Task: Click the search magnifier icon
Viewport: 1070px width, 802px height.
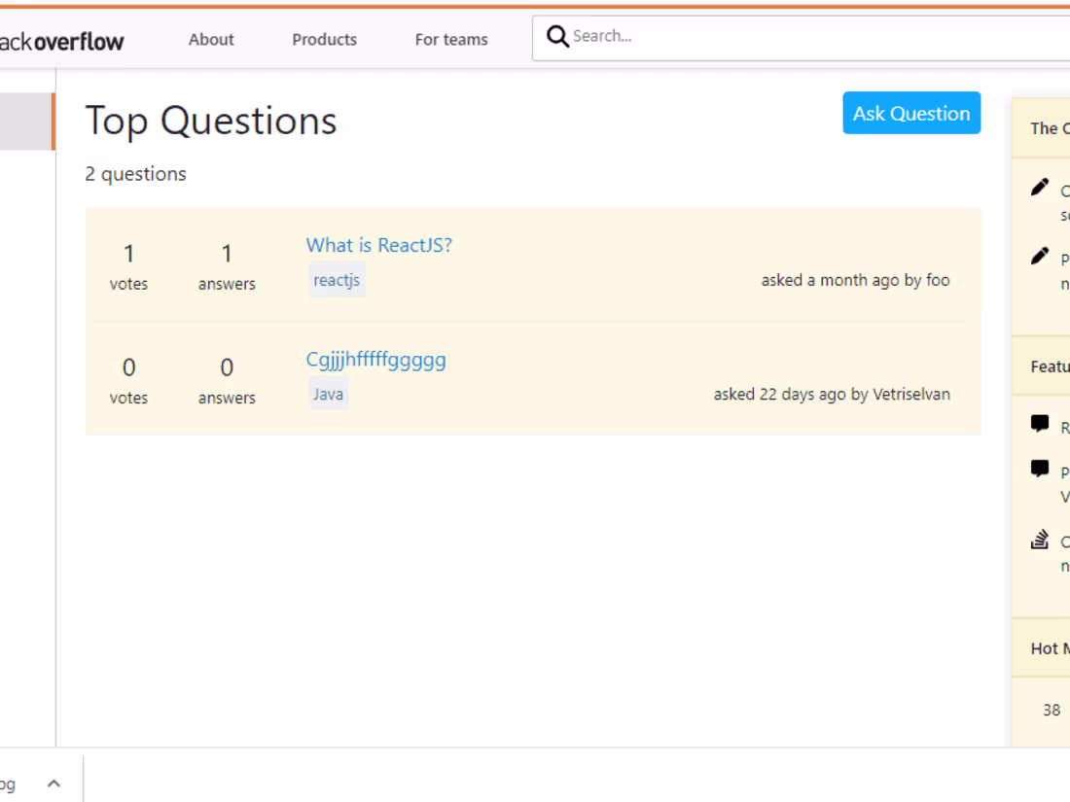Action: (x=556, y=36)
